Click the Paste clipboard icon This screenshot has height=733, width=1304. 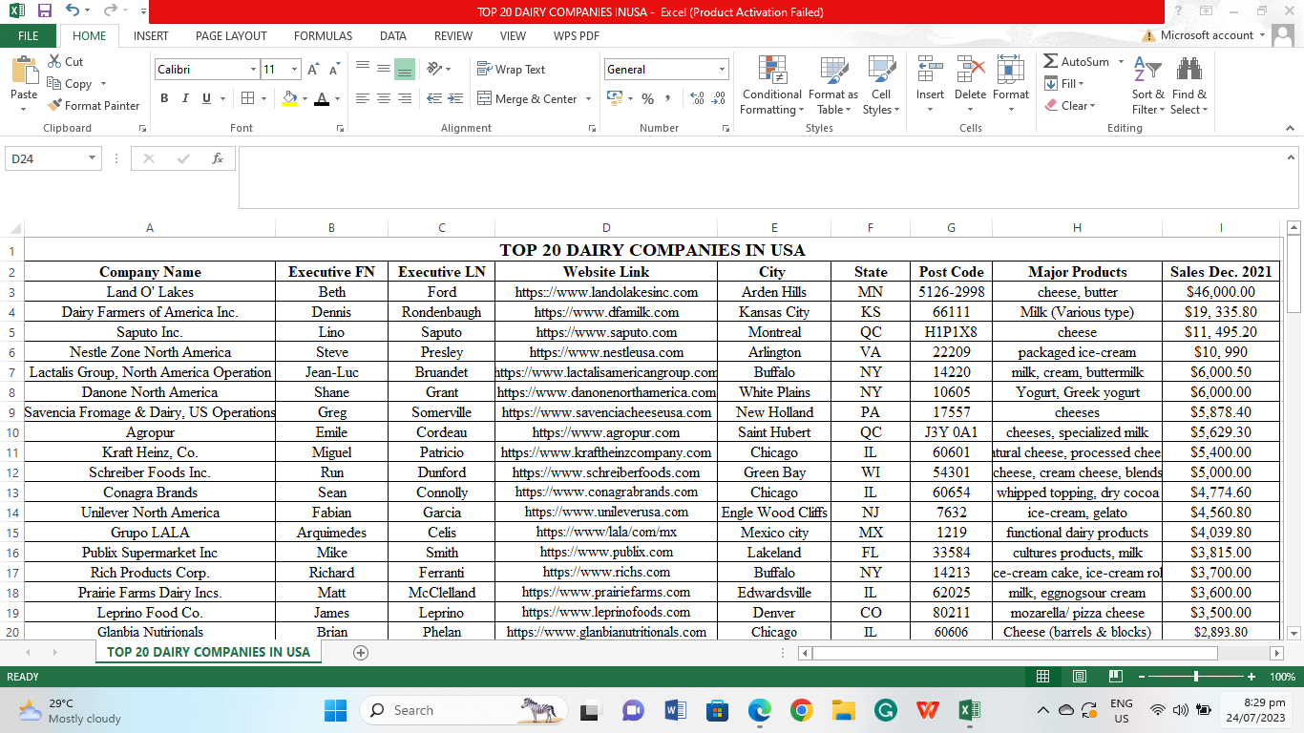(24, 72)
